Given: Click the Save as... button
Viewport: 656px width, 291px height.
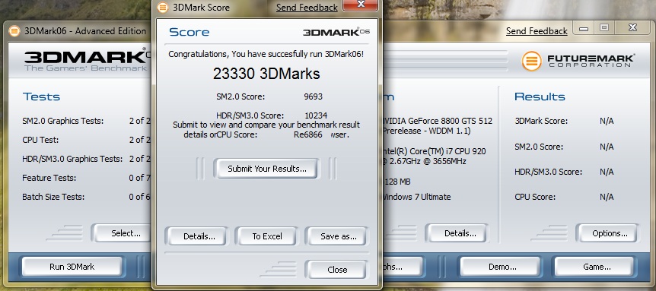Looking at the screenshot, I should tap(339, 236).
